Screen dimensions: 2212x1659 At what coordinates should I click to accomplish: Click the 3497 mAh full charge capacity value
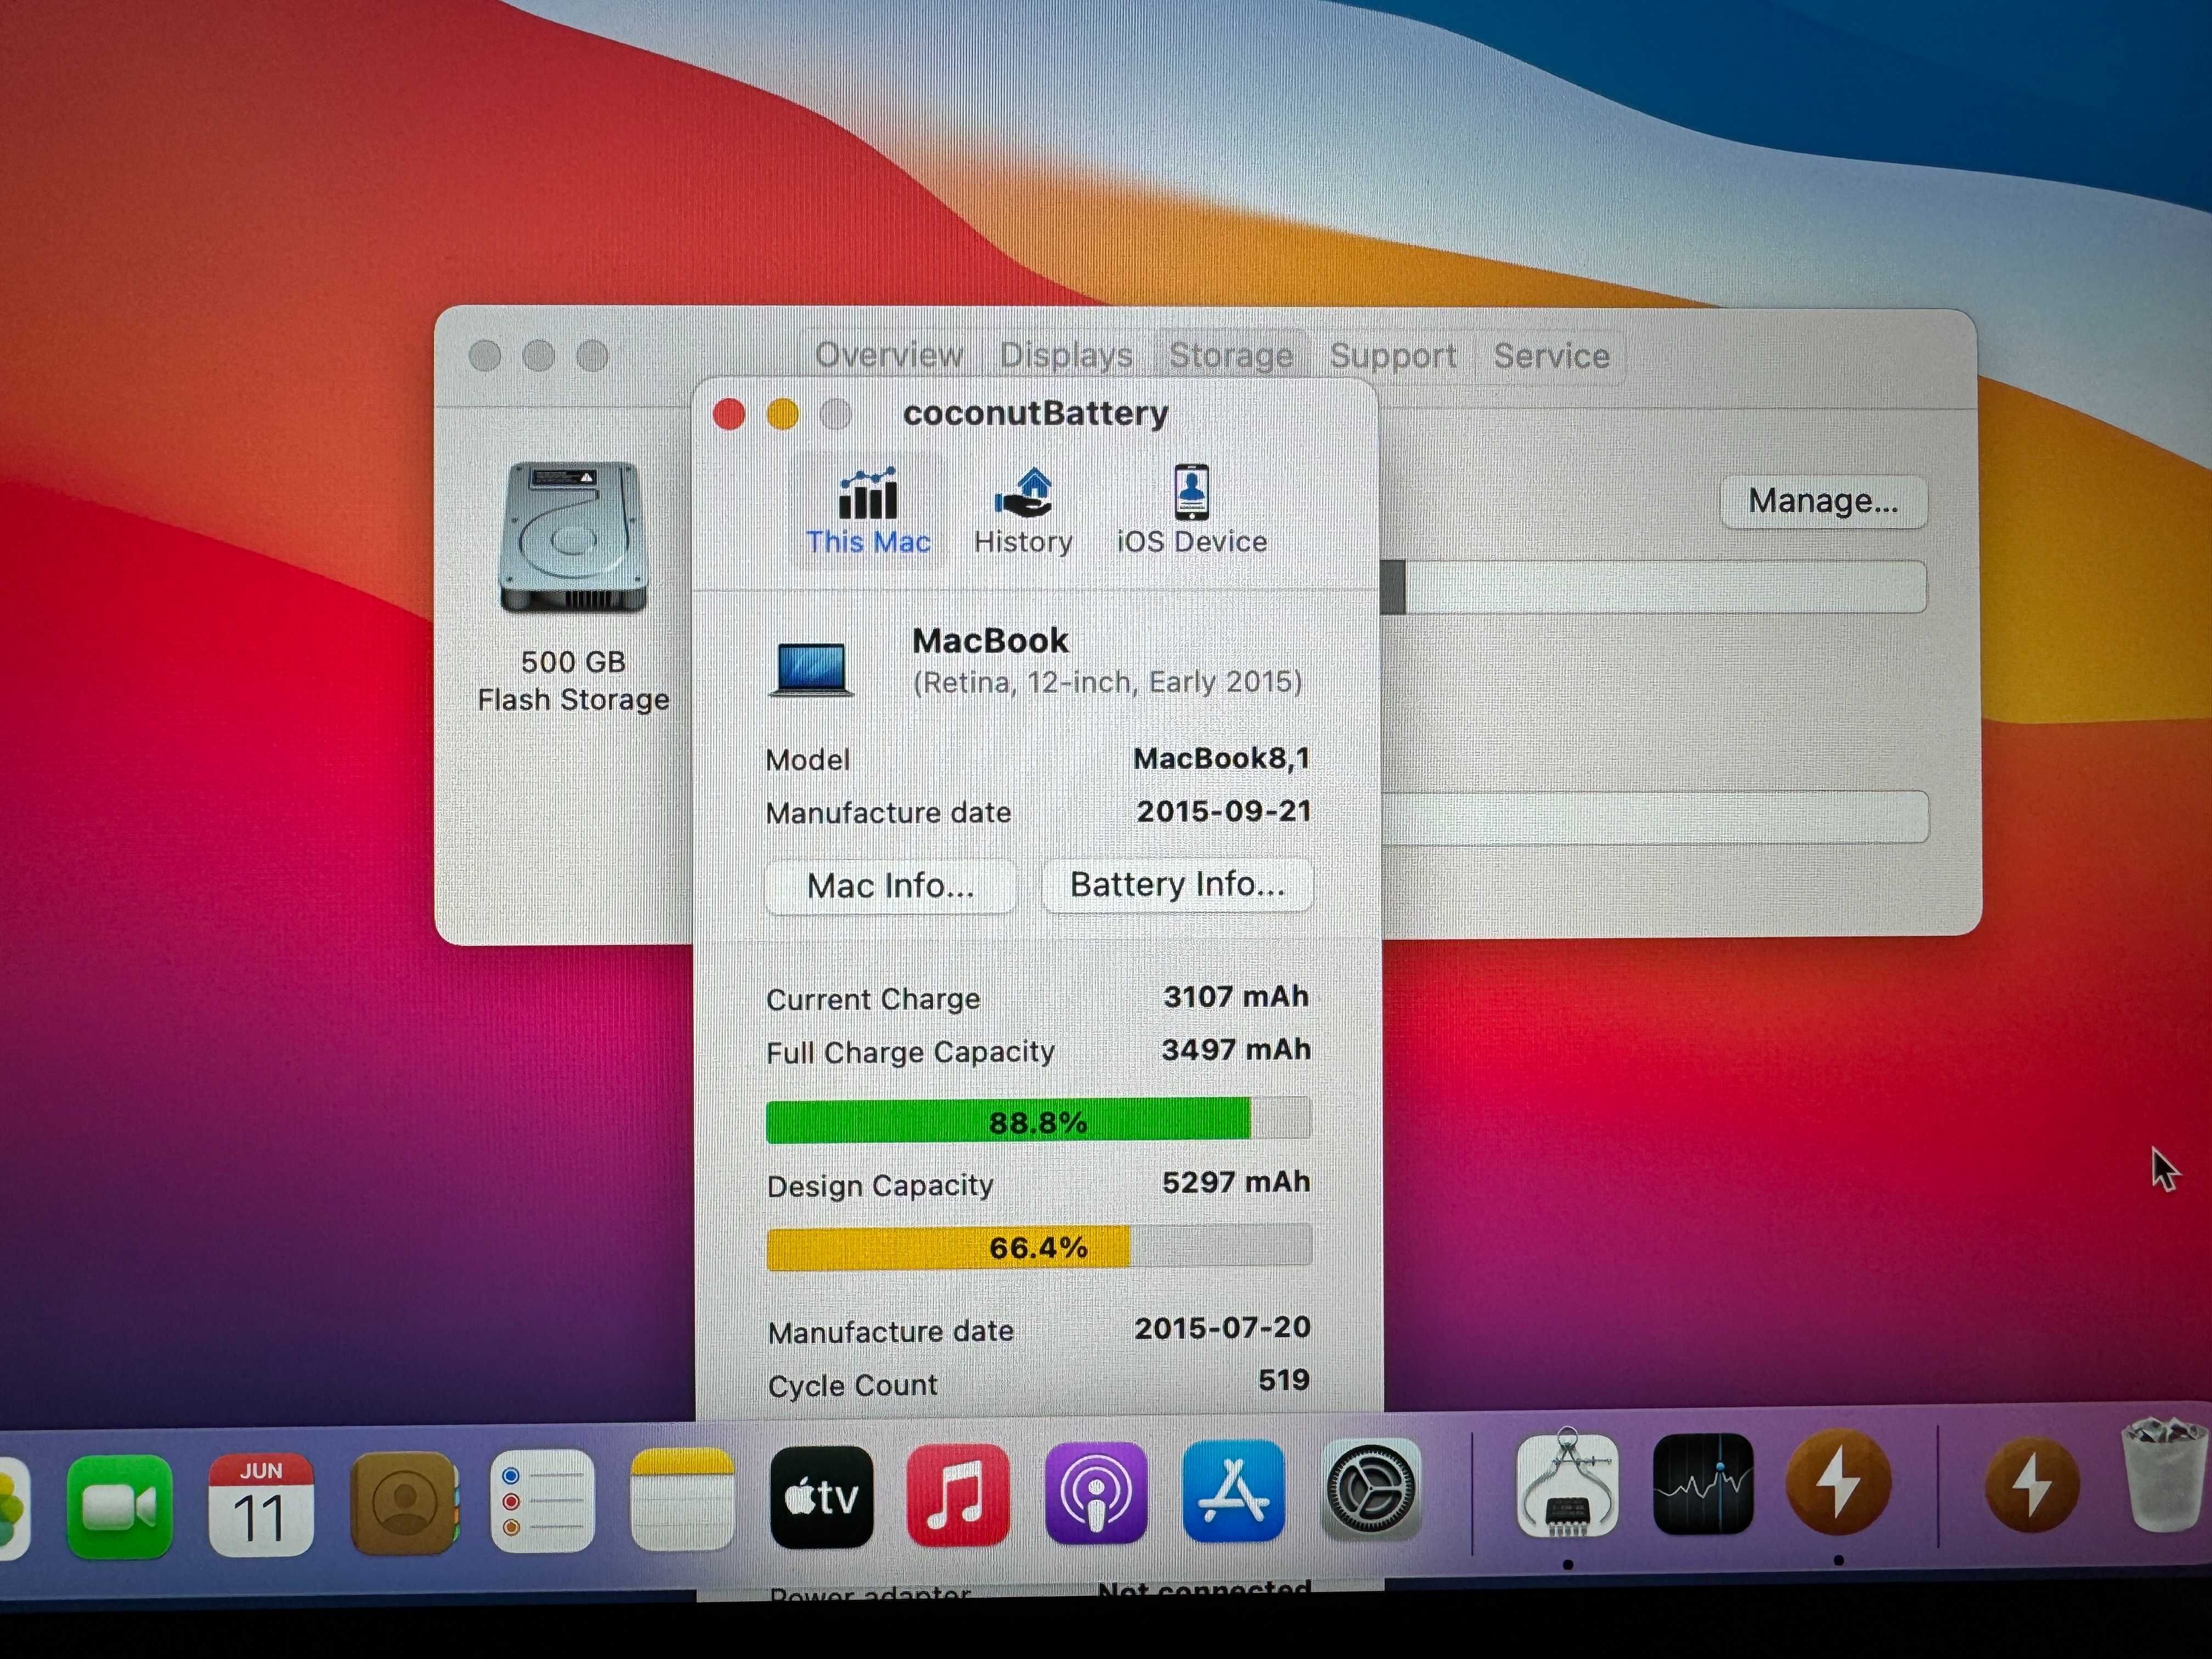click(x=1236, y=1049)
